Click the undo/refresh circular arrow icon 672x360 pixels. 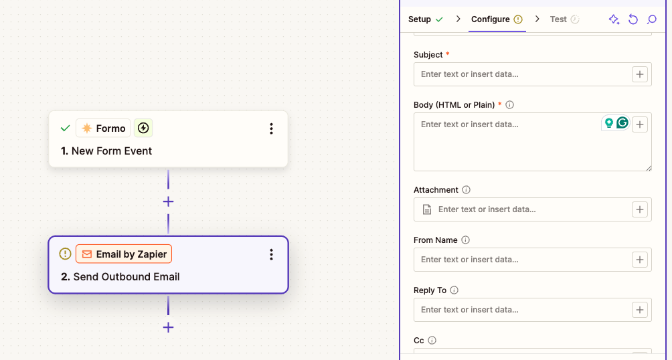pos(633,19)
